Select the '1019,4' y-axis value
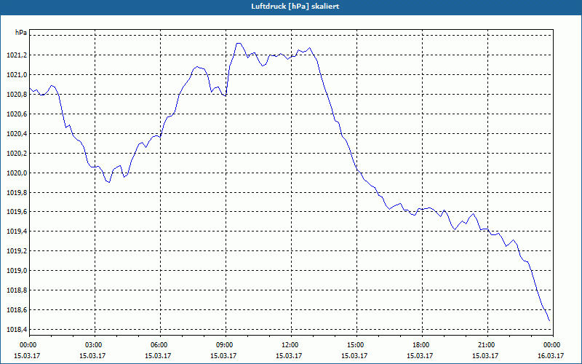This screenshot has width=582, height=364. click(17, 232)
